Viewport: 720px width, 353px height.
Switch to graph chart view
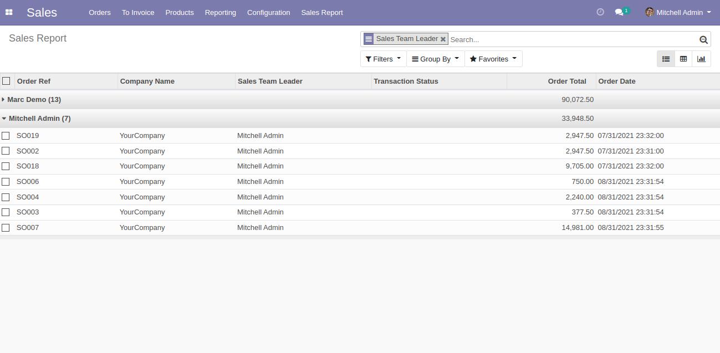(701, 59)
